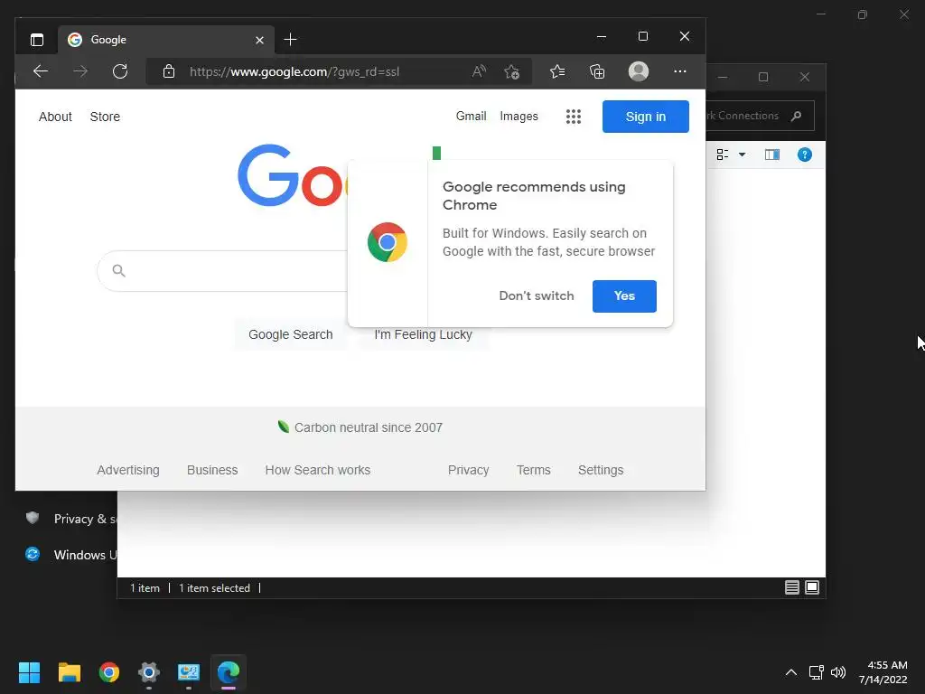Open Business footer link
The image size is (925, 694).
point(212,470)
